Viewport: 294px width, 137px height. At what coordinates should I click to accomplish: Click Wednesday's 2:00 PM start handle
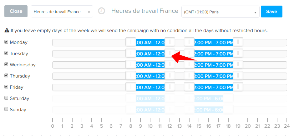pos(189,64)
